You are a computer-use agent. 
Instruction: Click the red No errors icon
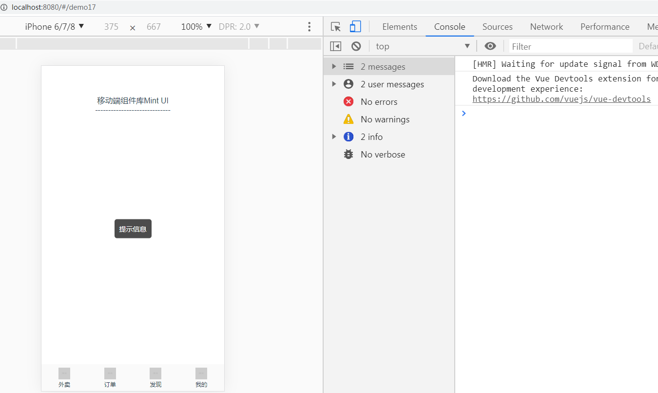click(348, 101)
